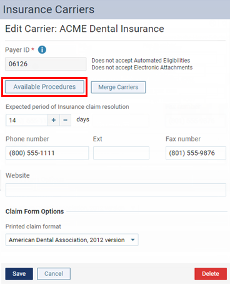Decrease claim resolution days with minus
230x284 pixels.
tap(65, 120)
